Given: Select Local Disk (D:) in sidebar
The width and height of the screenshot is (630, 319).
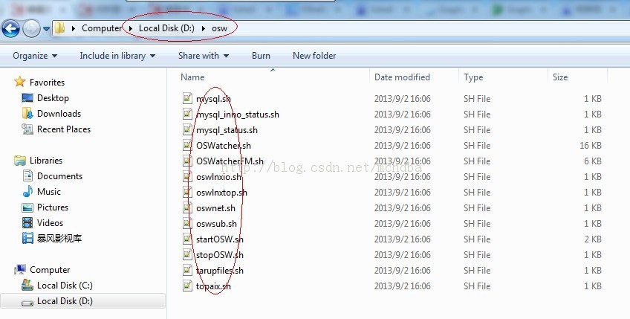Looking at the screenshot, I should point(65,301).
